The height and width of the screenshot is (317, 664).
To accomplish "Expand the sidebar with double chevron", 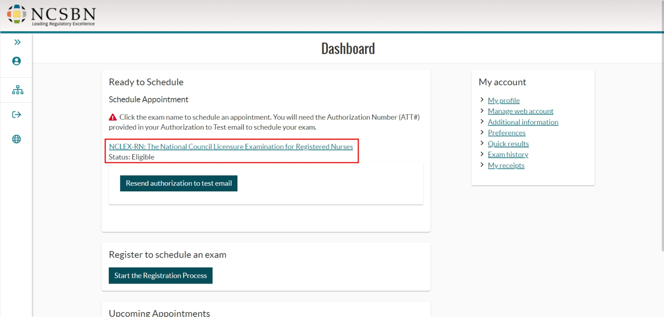I will click(17, 42).
